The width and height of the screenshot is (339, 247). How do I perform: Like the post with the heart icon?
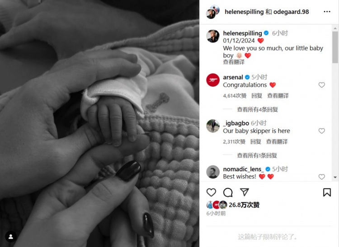(211, 192)
